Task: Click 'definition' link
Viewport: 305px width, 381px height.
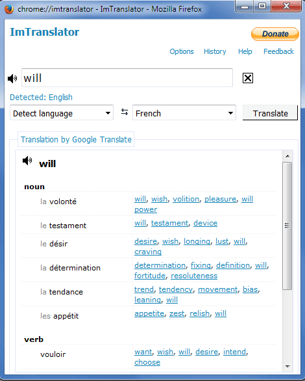Action: click(x=233, y=265)
